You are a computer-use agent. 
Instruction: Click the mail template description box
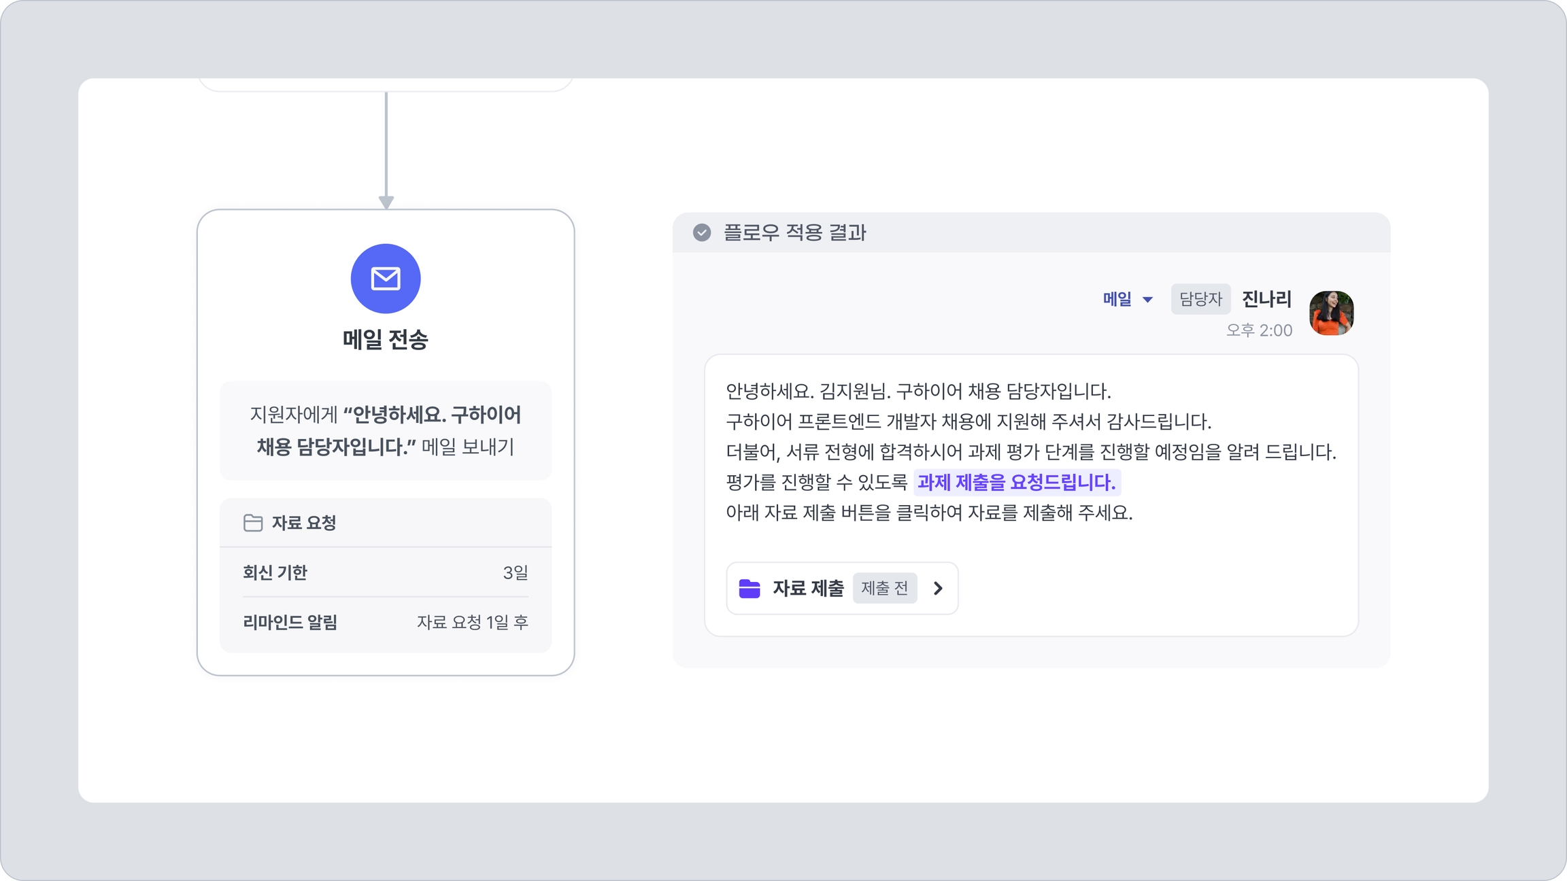click(386, 430)
